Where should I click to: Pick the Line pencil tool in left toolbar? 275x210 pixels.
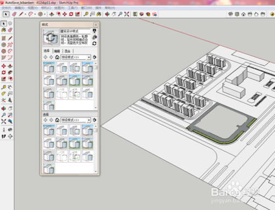pyautogui.click(x=10, y=38)
